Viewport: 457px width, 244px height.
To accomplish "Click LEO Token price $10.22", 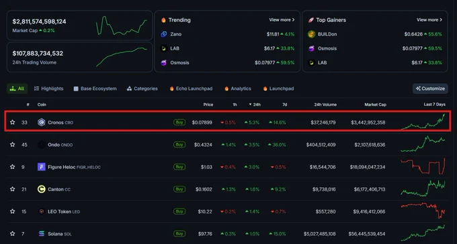I will click(x=205, y=211).
